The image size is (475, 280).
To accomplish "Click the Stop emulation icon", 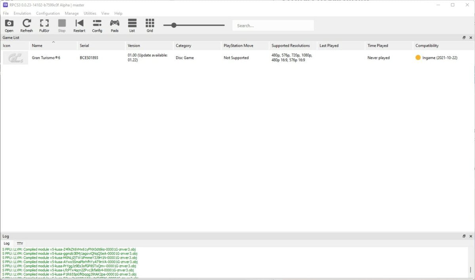I will [62, 24].
